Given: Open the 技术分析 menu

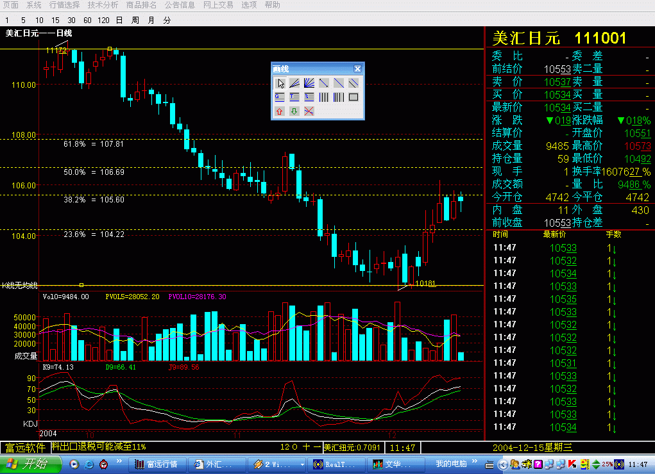Looking at the screenshot, I should [103, 5].
